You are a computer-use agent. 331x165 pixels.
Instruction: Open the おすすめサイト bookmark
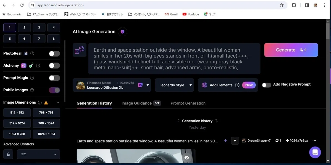pos(112,14)
